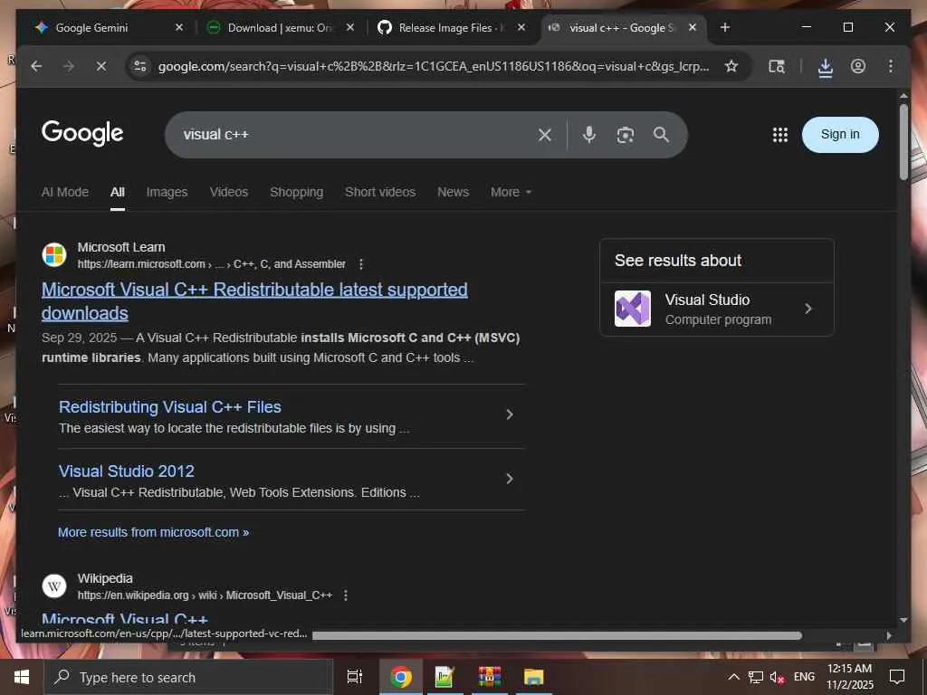
Task: Clear the search box with X
Action: (545, 135)
